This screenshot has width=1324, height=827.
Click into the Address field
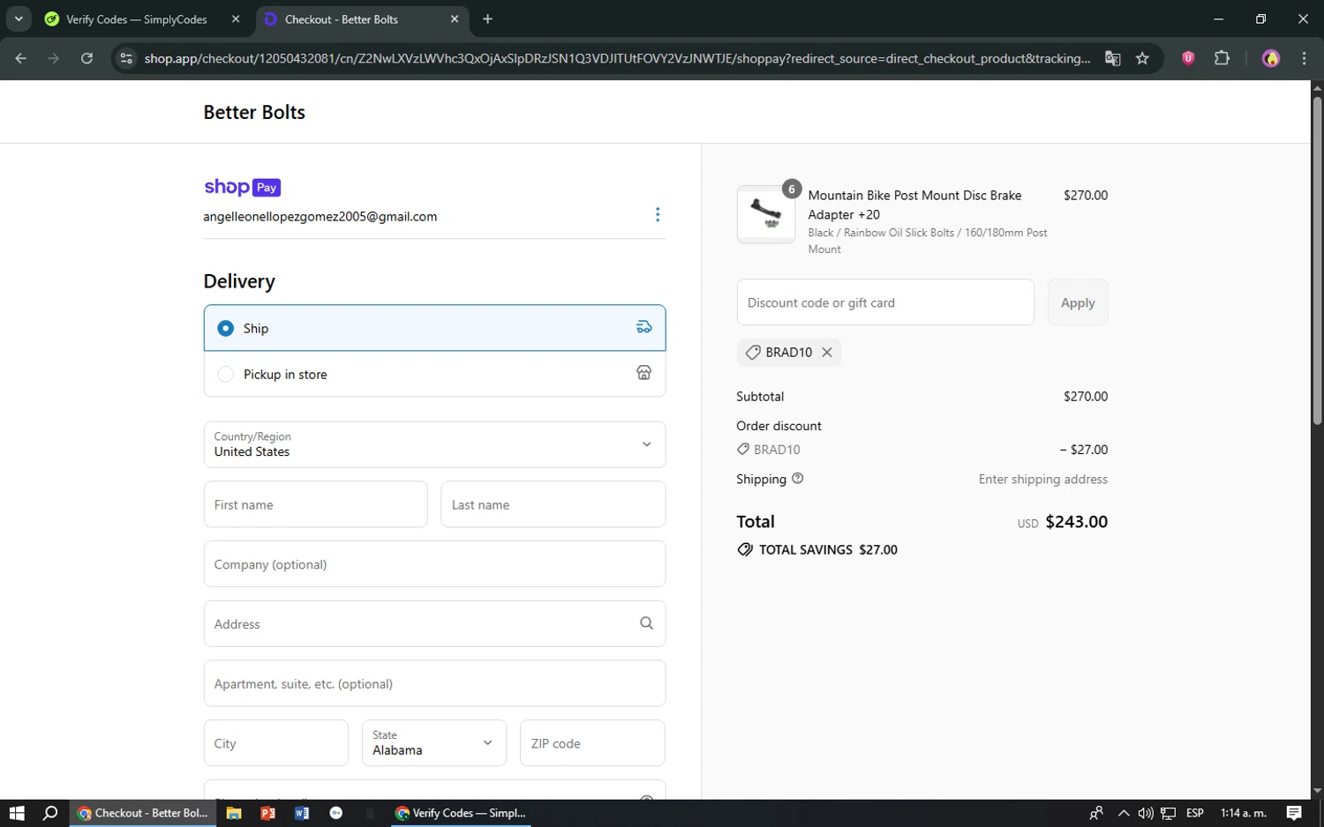(434, 623)
